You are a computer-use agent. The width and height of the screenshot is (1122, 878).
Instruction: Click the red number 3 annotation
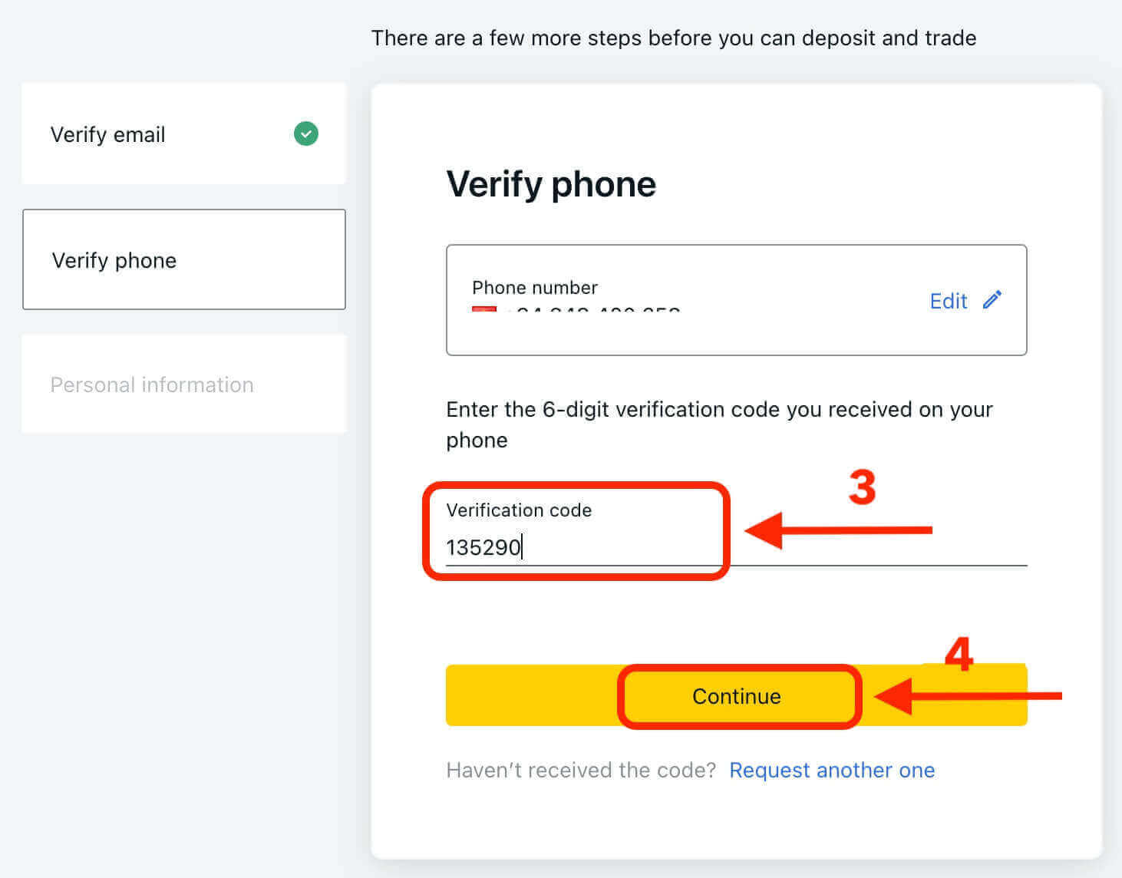862,487
